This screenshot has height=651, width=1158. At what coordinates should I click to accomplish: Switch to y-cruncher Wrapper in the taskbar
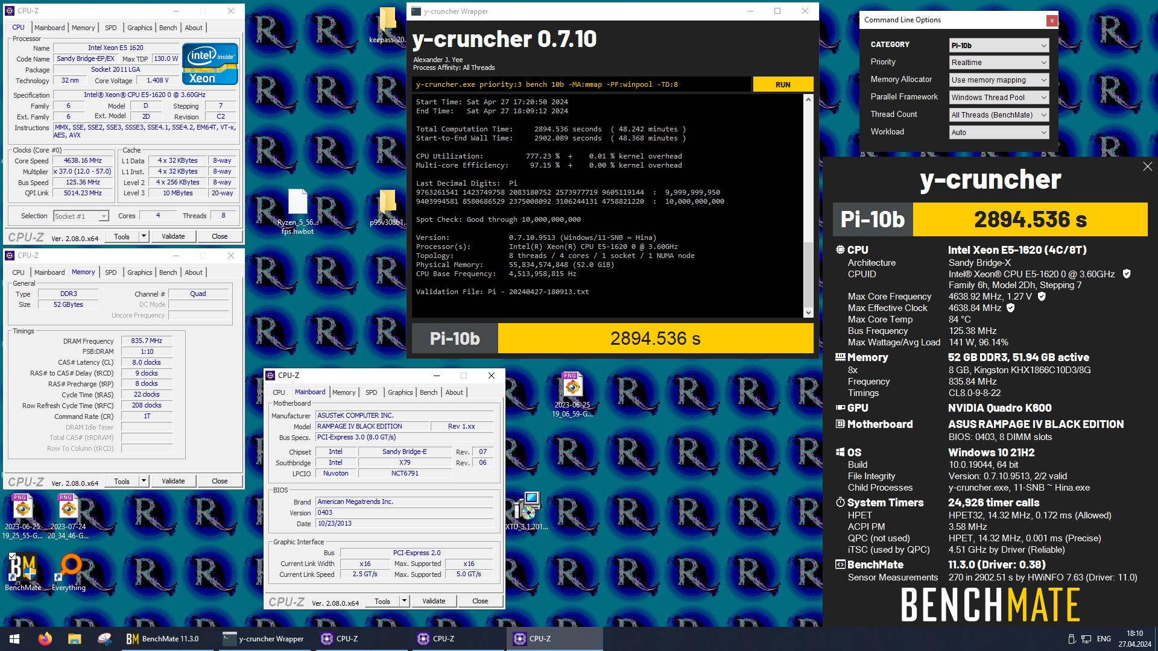264,639
